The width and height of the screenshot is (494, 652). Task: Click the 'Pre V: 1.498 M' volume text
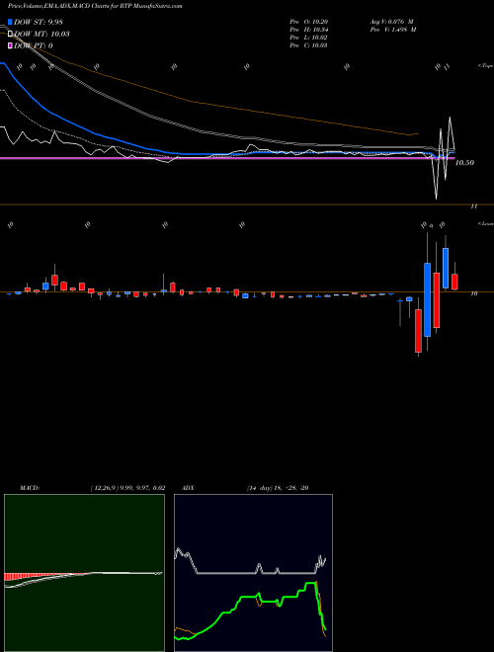click(x=393, y=30)
